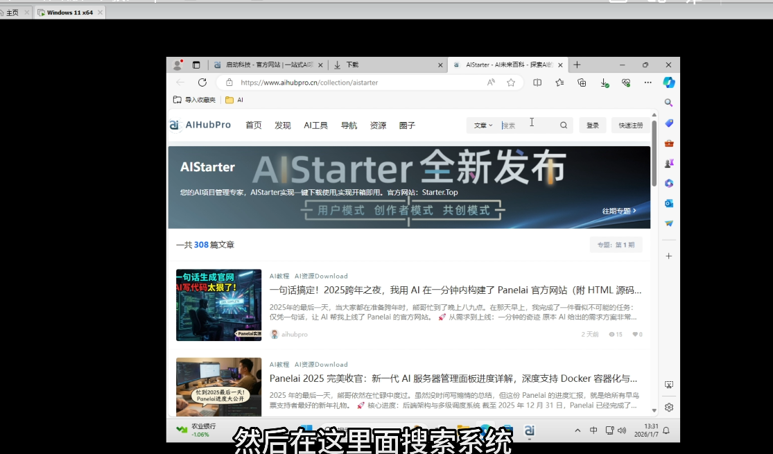Click the second article's AI资源Download tag

click(321, 365)
